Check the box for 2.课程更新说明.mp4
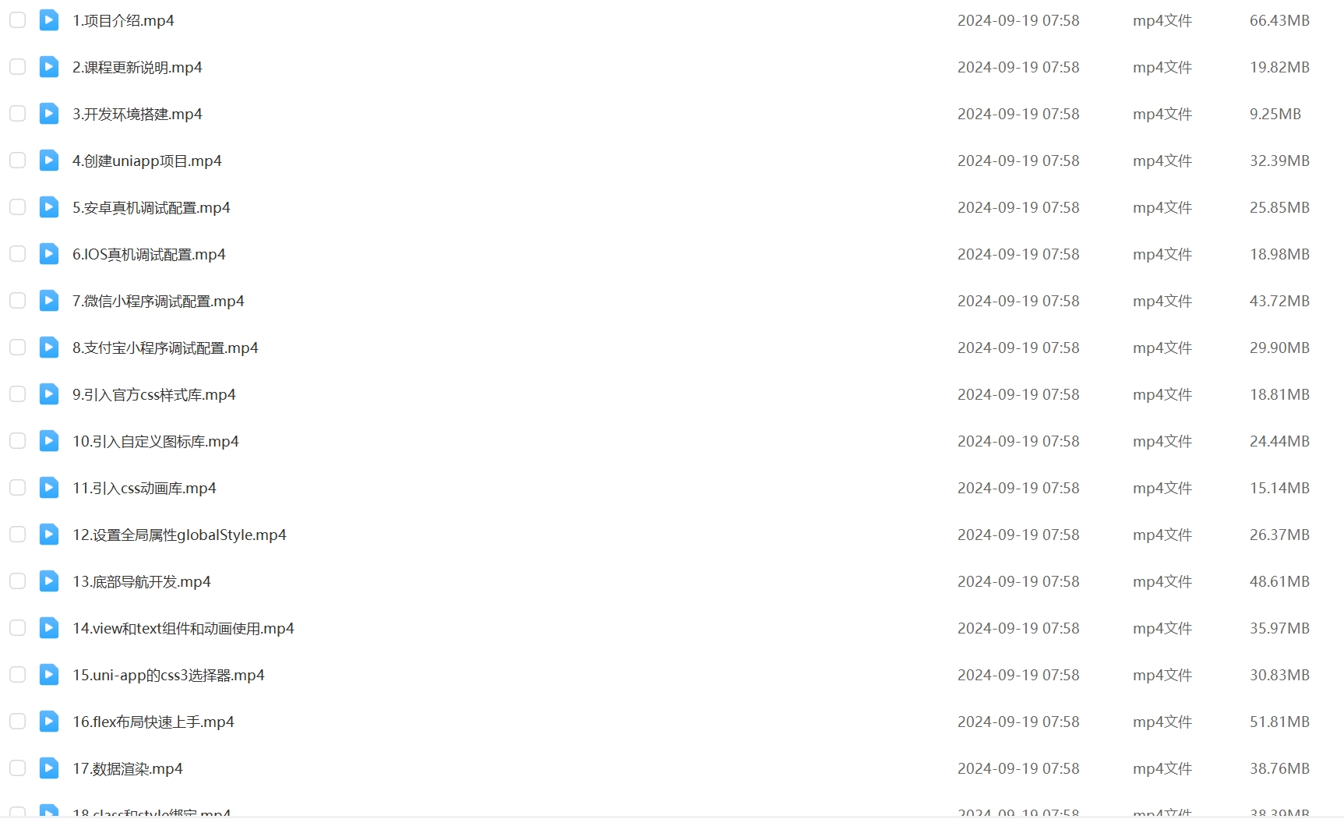This screenshot has width=1344, height=833. [17, 67]
